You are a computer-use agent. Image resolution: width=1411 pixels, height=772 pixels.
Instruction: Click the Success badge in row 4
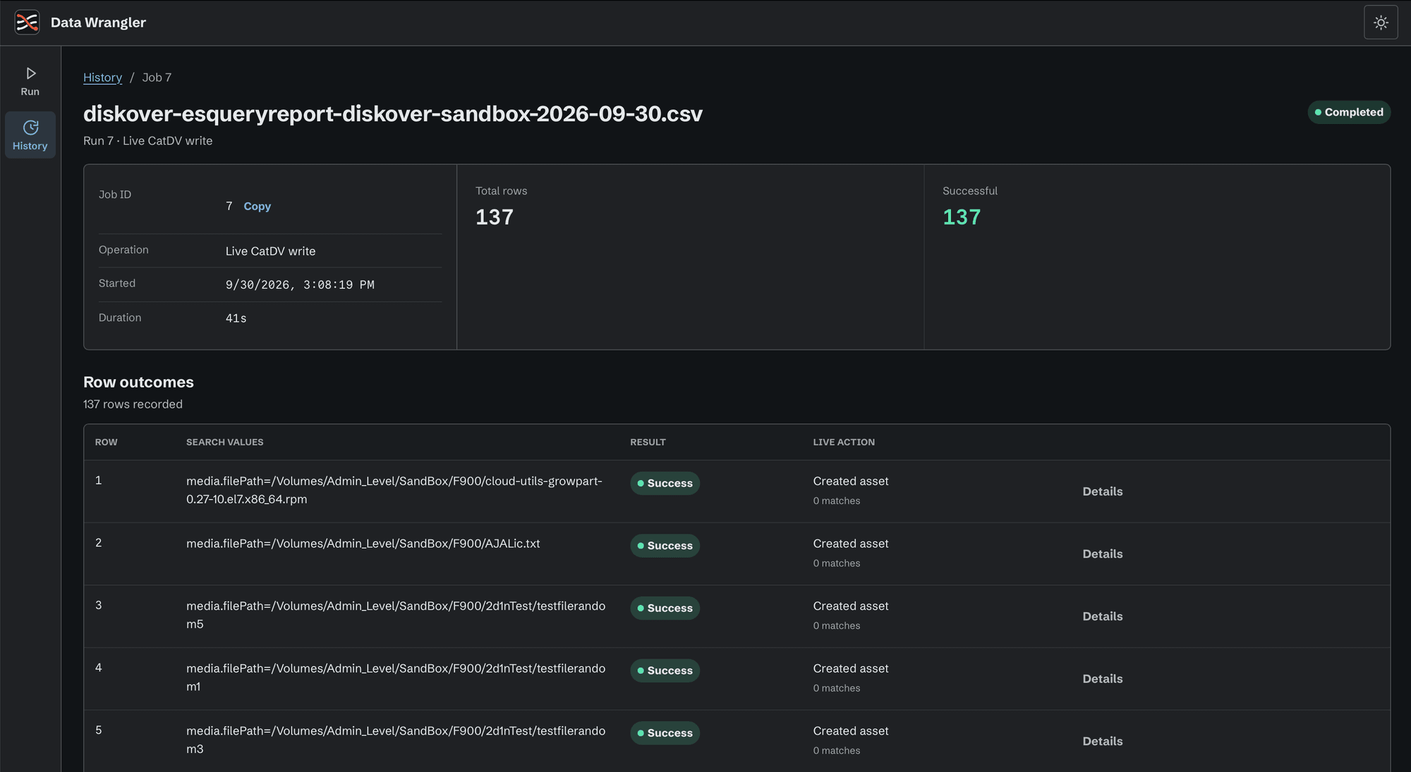(665, 670)
